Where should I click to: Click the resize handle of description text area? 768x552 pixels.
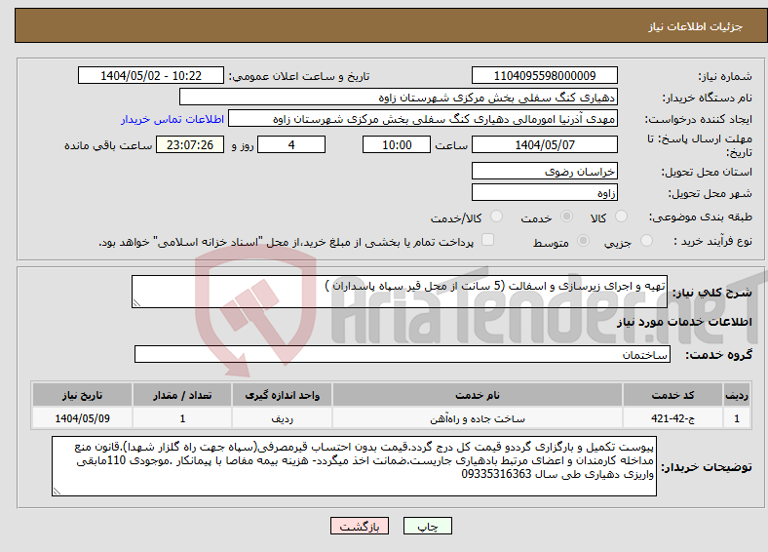[136, 303]
